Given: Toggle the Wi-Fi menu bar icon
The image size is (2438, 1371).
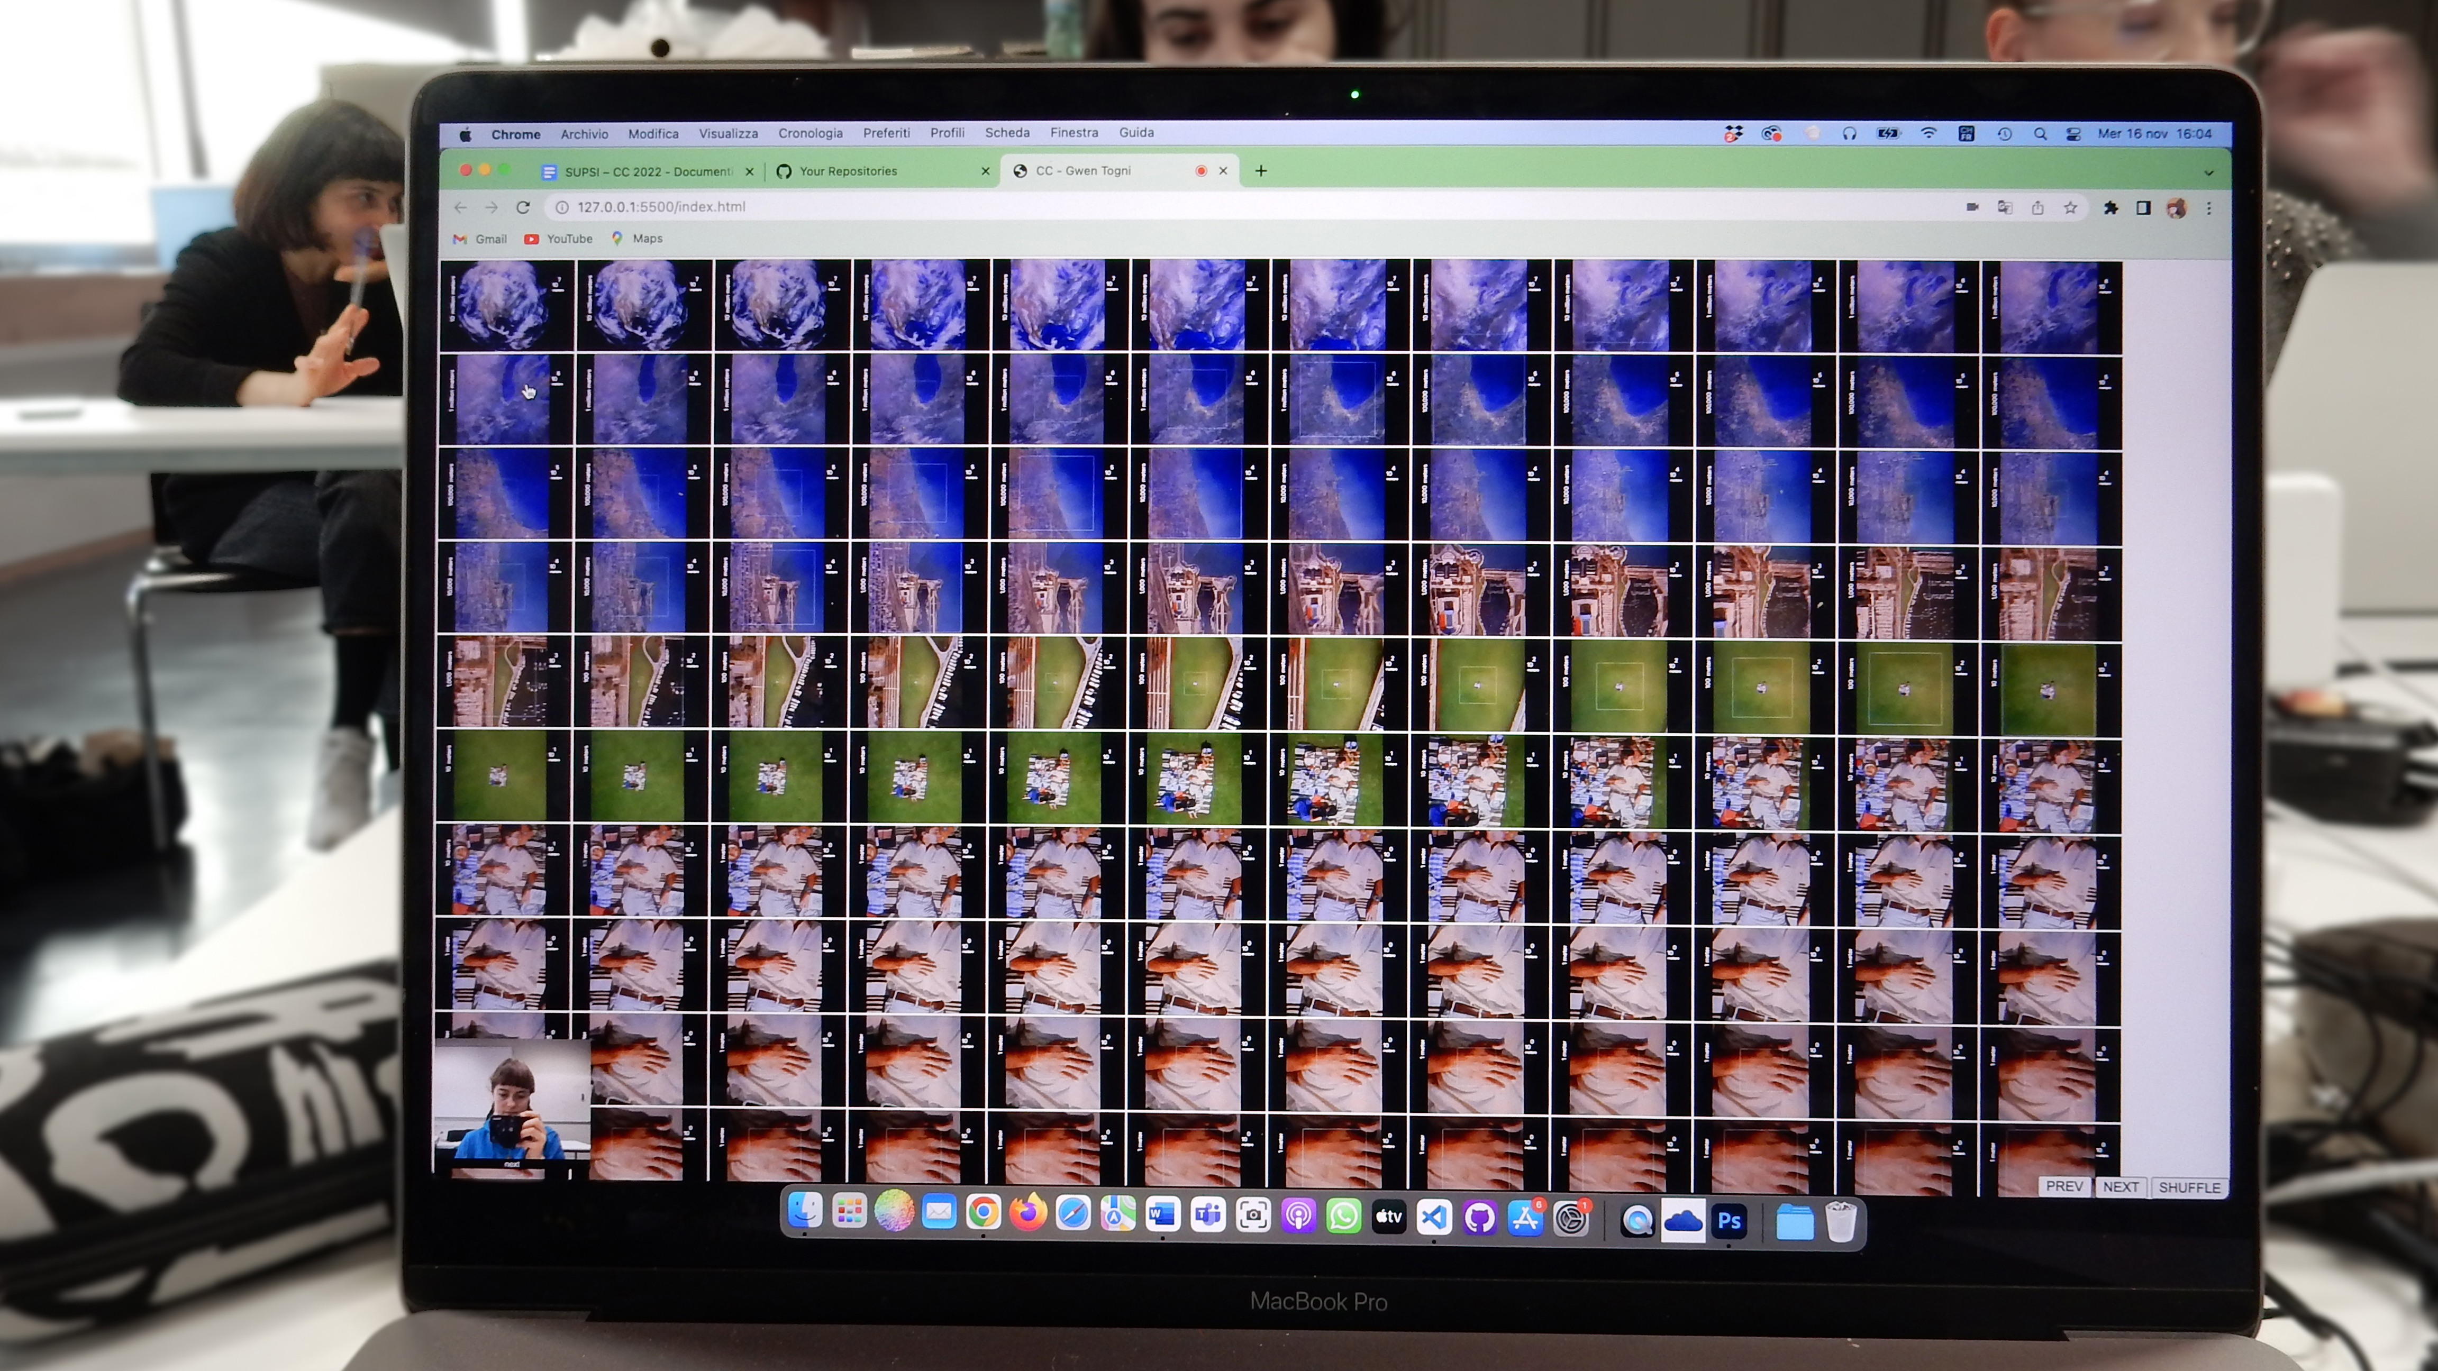Looking at the screenshot, I should [x=1928, y=133].
